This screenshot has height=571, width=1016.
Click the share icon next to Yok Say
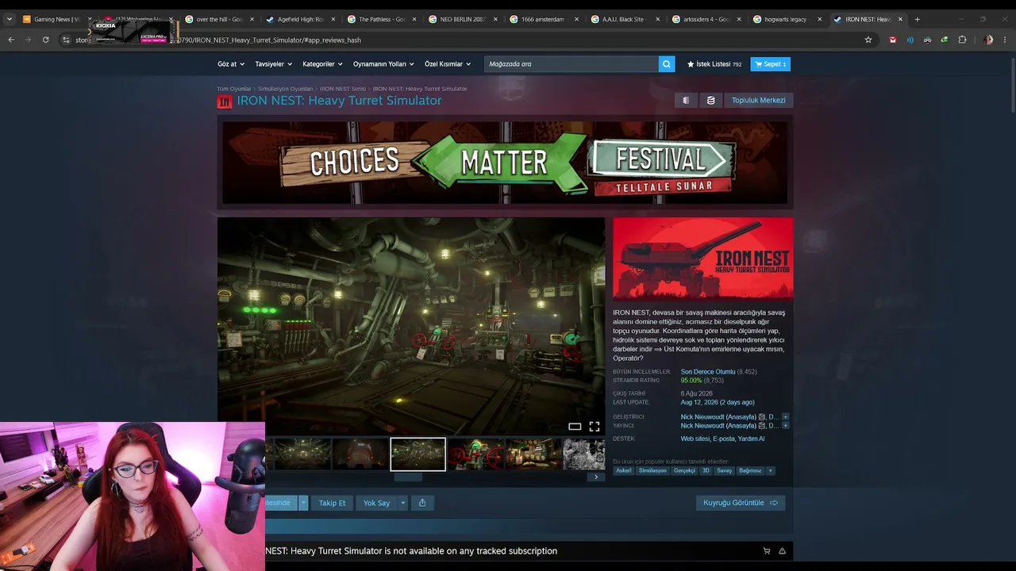[422, 503]
